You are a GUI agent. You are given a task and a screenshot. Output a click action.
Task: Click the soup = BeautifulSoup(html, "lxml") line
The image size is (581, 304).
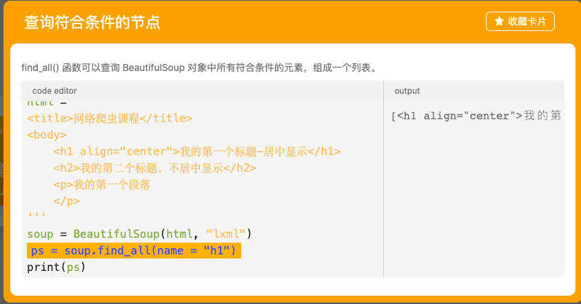pos(140,234)
